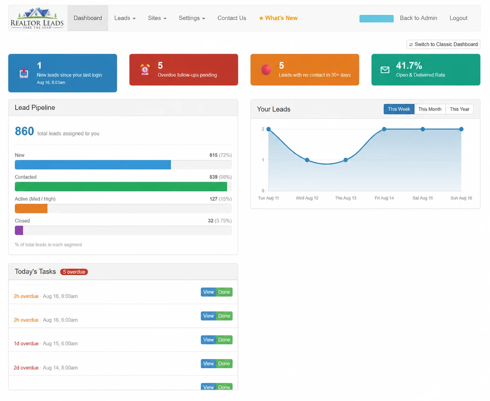Click the green Contacted leads progress bar
The height and width of the screenshot is (401, 490).
121,187
